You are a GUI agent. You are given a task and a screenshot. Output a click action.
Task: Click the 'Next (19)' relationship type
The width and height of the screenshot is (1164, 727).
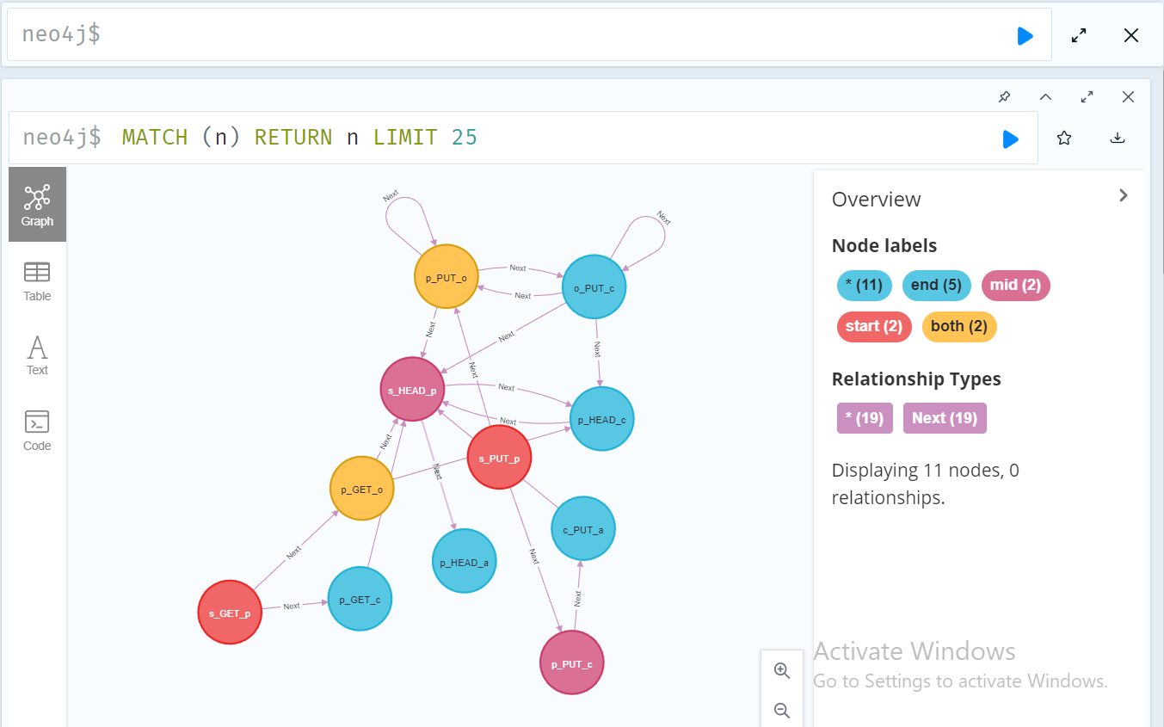[x=944, y=418]
